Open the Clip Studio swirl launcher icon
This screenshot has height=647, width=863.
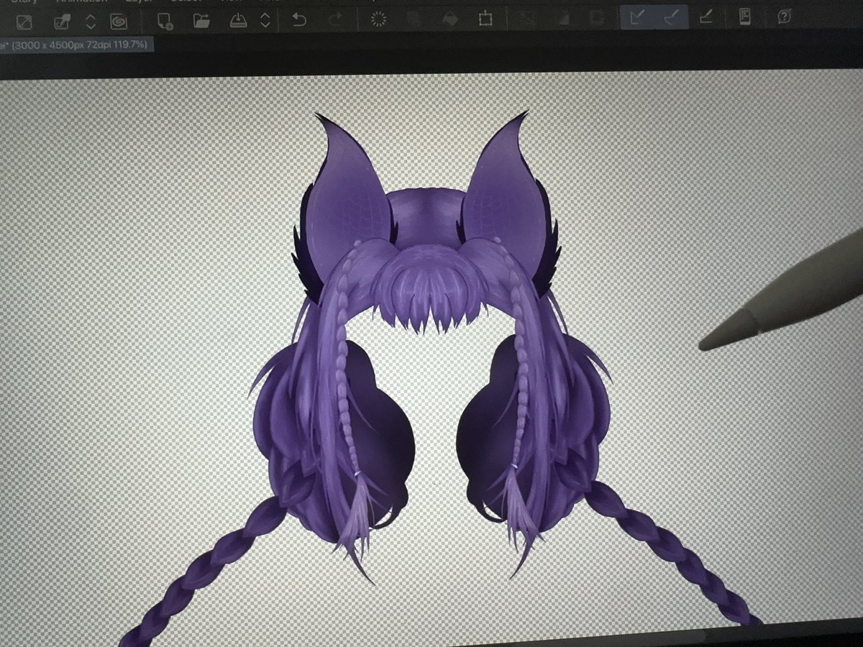tap(118, 21)
